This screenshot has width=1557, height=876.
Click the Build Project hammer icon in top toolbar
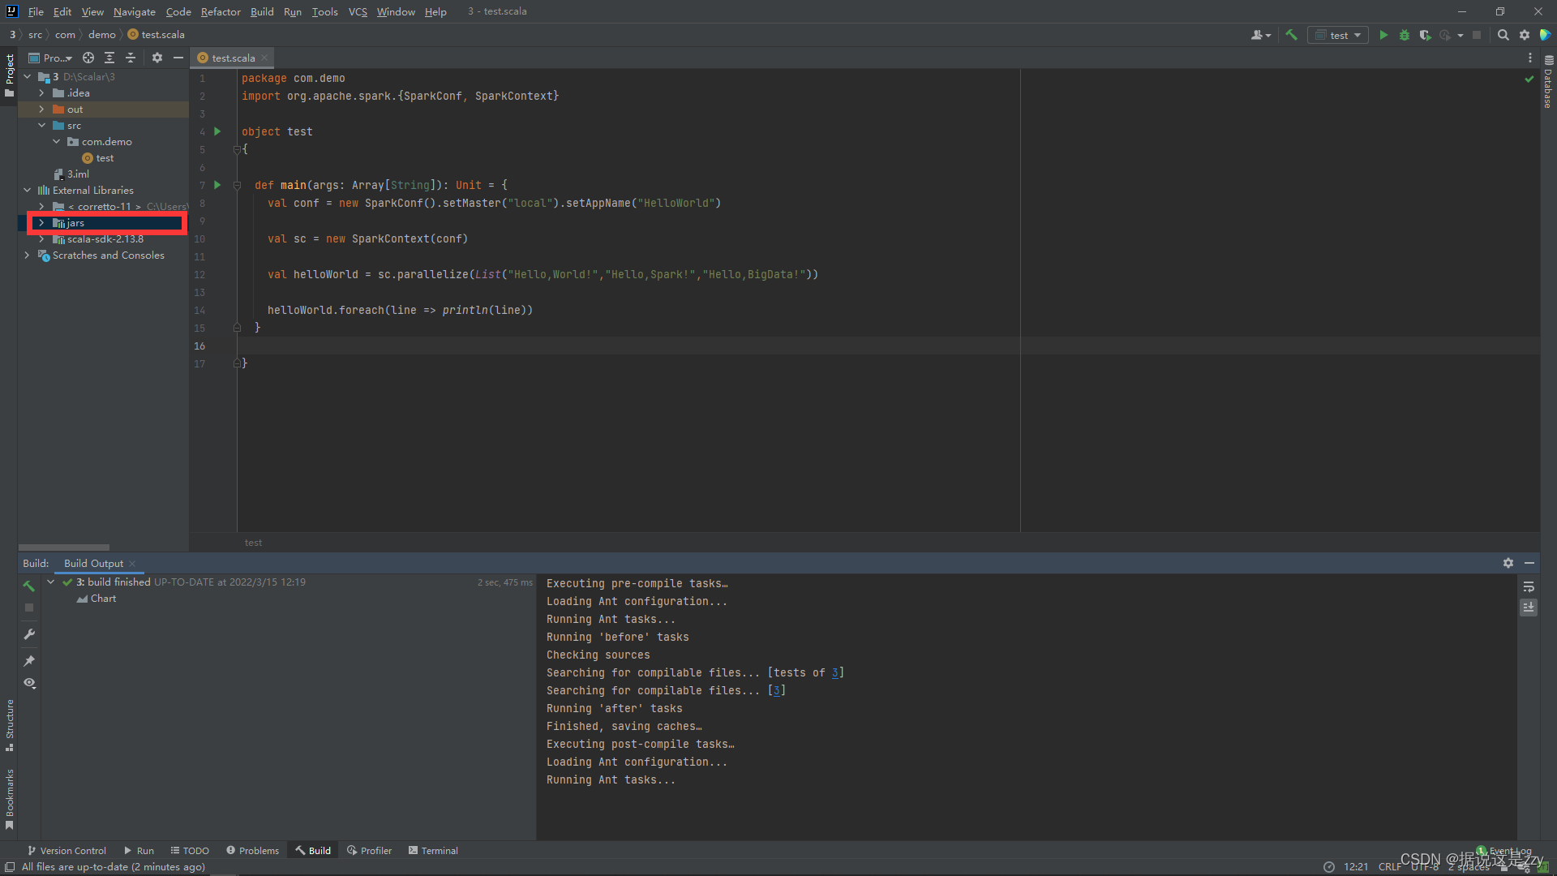click(x=1292, y=35)
